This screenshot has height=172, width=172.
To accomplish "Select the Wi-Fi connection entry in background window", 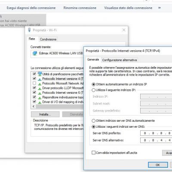I will 23,21.
